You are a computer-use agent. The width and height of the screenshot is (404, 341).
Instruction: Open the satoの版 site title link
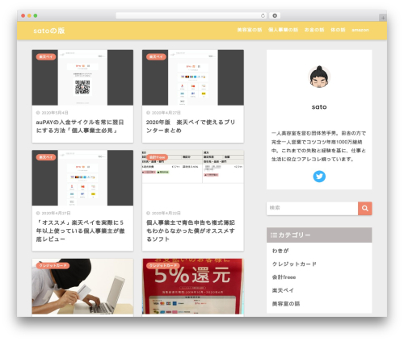(x=49, y=31)
